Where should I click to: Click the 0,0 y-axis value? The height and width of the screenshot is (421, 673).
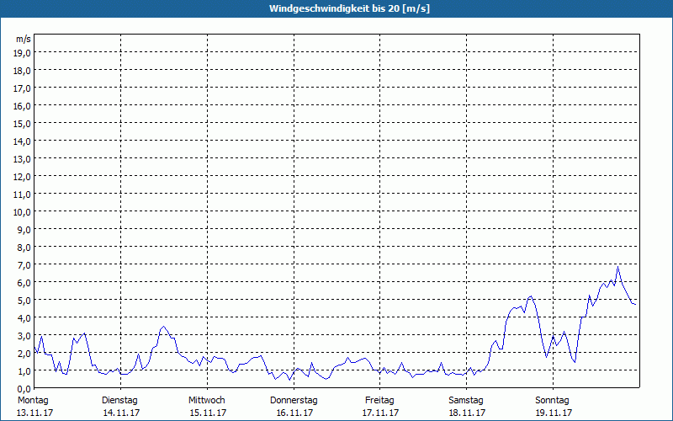pos(24,389)
